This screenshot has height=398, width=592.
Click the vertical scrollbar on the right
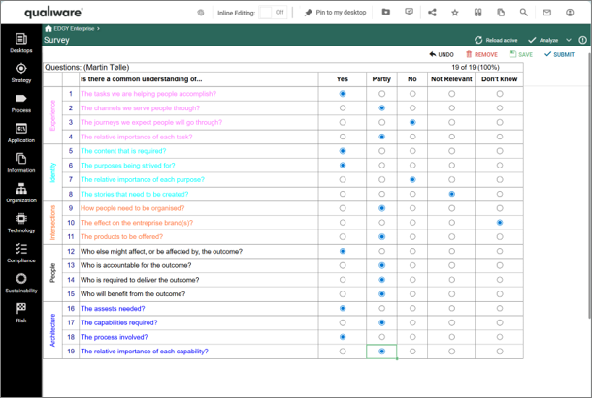click(589, 185)
